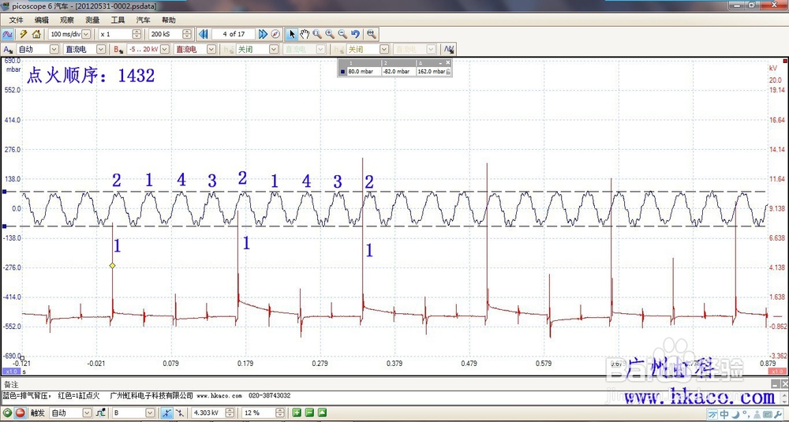
Task: Open the 文件 menu
Action: (16, 21)
